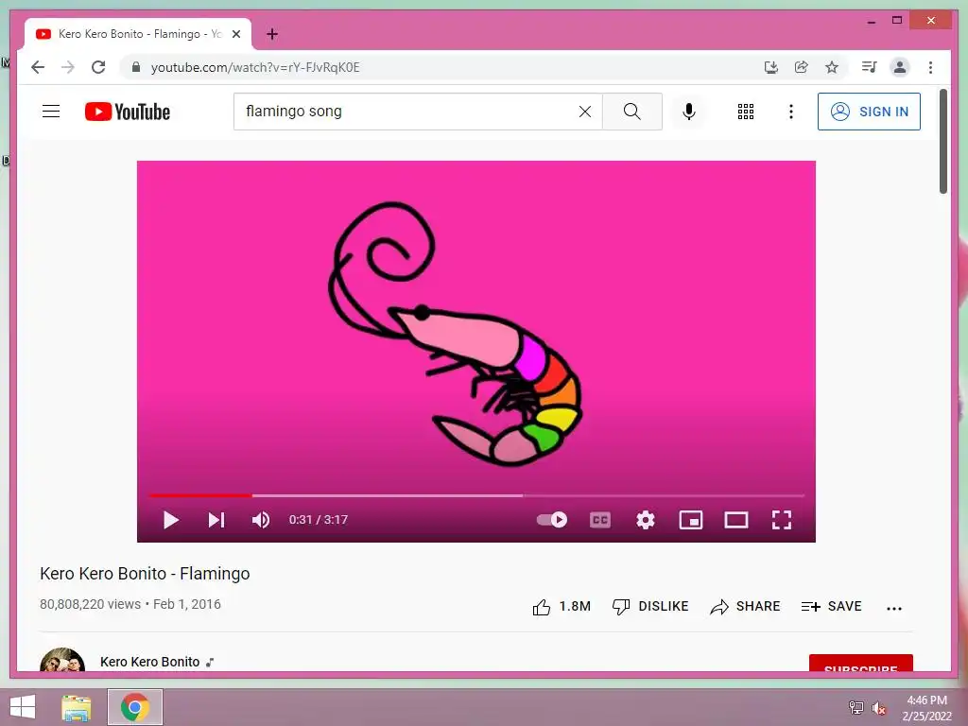
Task: Close the YouTube browser tab
Action: [x=236, y=34]
